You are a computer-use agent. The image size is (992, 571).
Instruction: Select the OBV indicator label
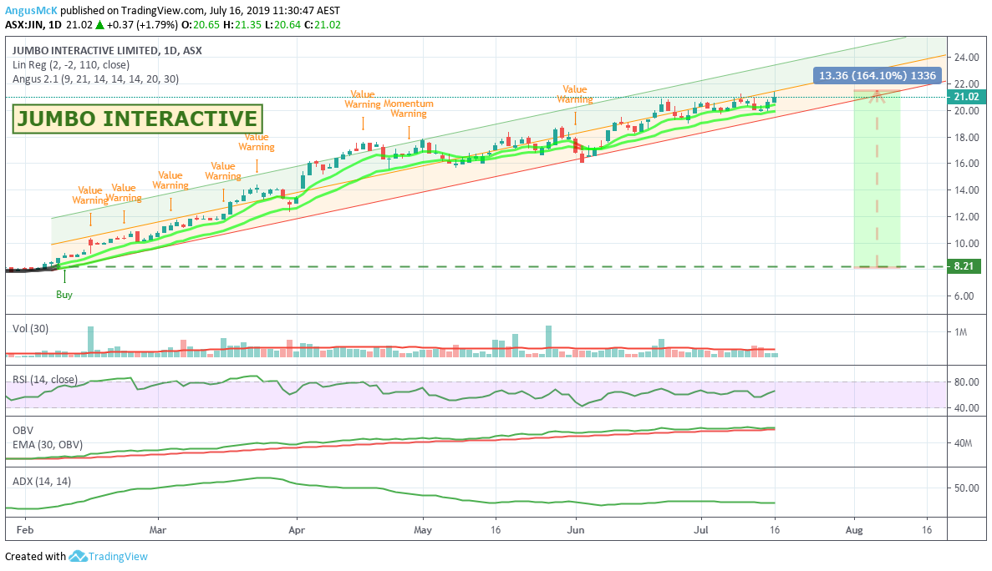[23, 431]
